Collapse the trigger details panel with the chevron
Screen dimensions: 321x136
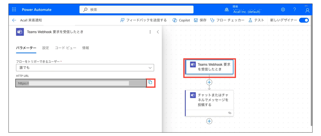158,32
